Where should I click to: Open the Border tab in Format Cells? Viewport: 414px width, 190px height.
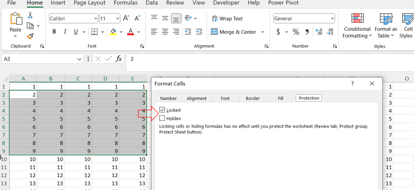pyautogui.click(x=253, y=98)
